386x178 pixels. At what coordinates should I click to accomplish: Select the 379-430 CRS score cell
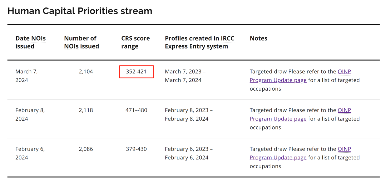pos(136,149)
